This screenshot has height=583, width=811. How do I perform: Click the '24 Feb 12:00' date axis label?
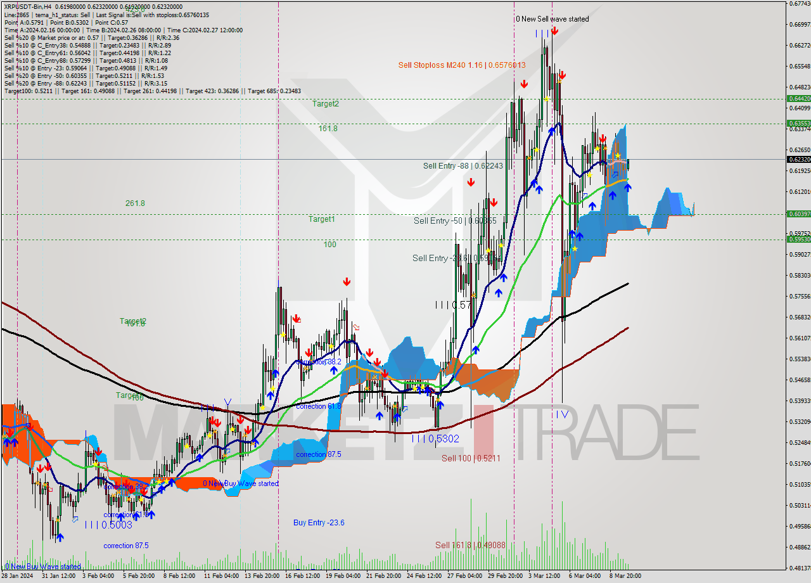tap(425, 576)
